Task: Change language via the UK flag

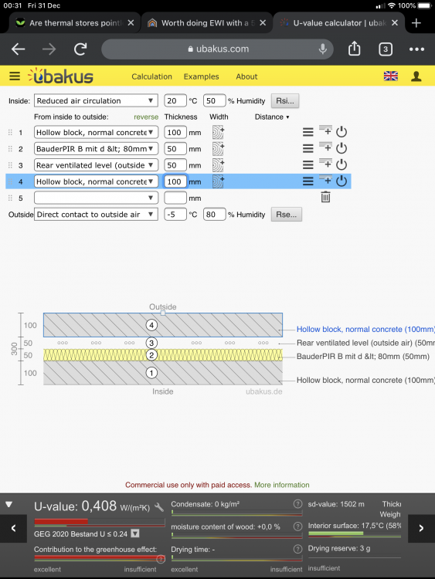Action: (x=391, y=76)
